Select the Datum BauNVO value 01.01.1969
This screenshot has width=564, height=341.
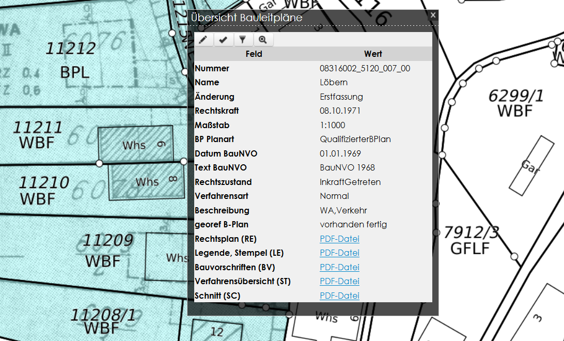[x=340, y=153]
